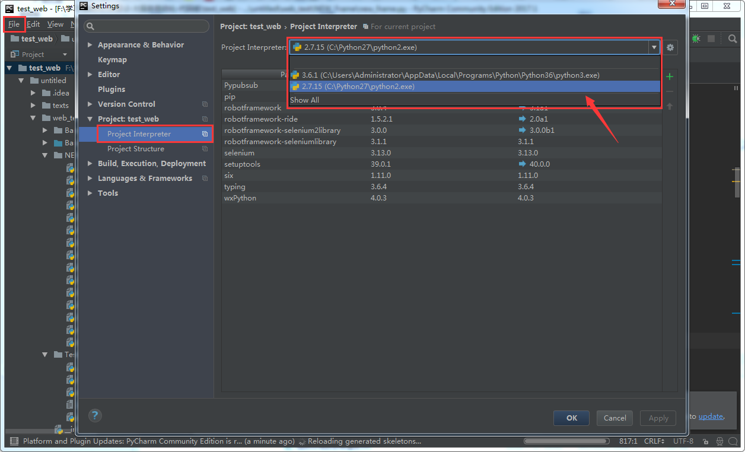Open the Edit menu
This screenshot has width=745, height=452.
[33, 24]
